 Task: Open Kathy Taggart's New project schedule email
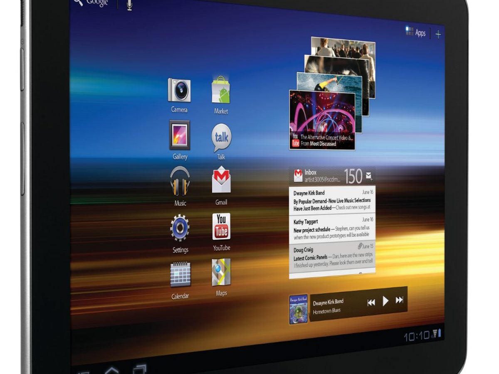tap(332, 229)
